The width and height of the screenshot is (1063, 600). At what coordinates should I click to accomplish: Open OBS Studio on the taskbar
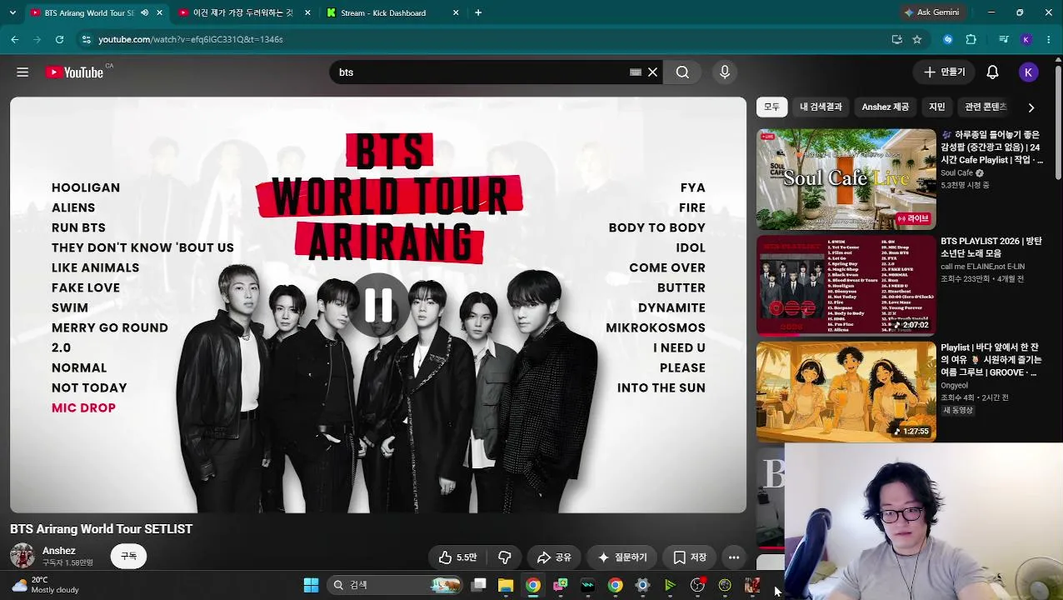697,585
